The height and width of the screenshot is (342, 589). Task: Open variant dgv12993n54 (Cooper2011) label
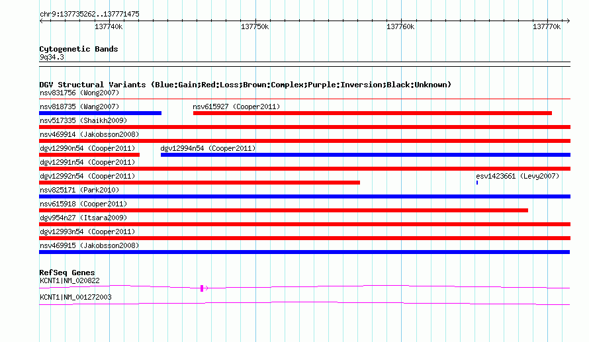(87, 232)
